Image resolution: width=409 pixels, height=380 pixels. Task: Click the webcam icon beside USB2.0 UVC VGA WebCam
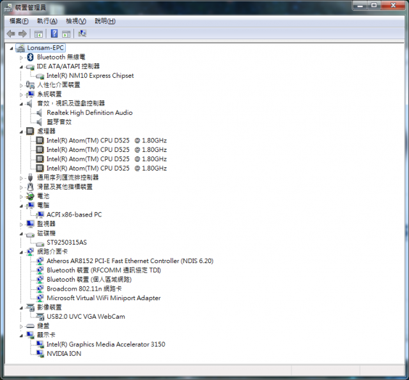click(40, 317)
